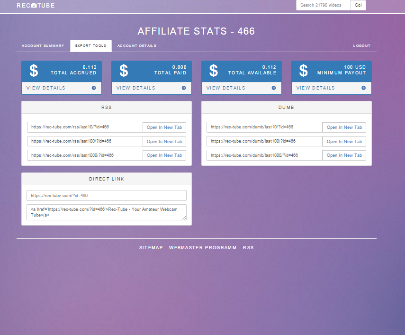Switch to the Account Details tab
This screenshot has width=405, height=335.
click(137, 45)
